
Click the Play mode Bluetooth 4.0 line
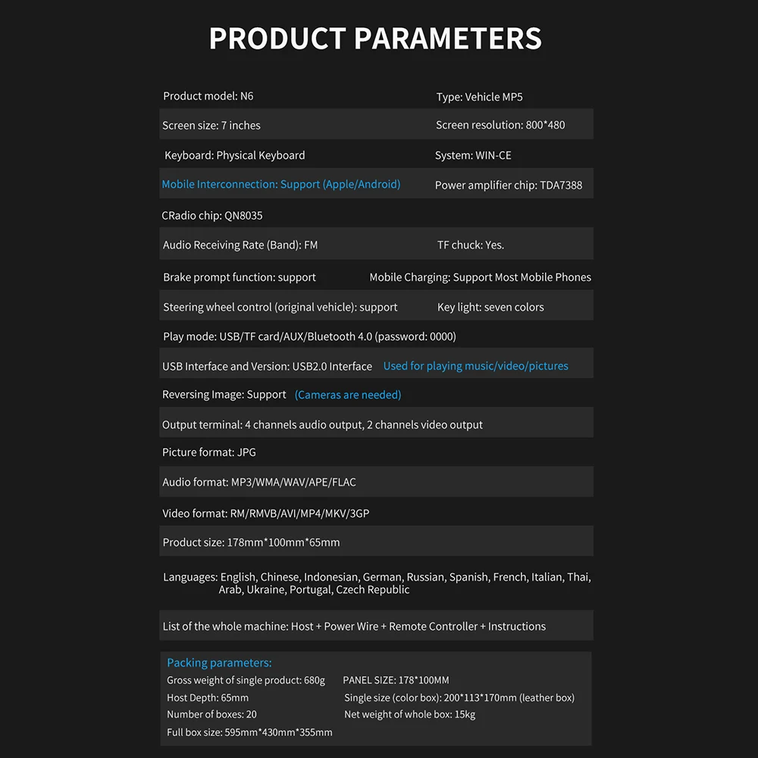(309, 337)
